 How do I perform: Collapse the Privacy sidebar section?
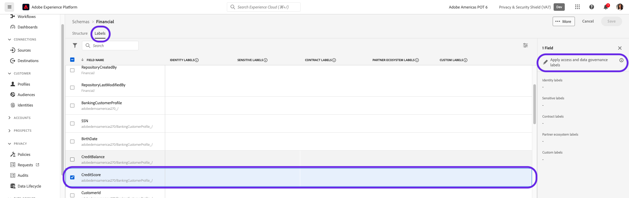pyautogui.click(x=10, y=144)
